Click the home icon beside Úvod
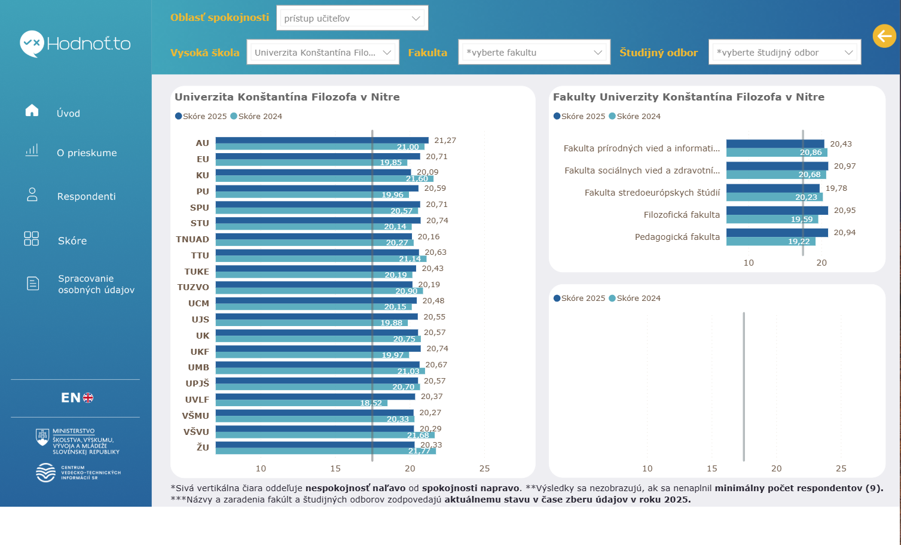The image size is (901, 545). 32,111
